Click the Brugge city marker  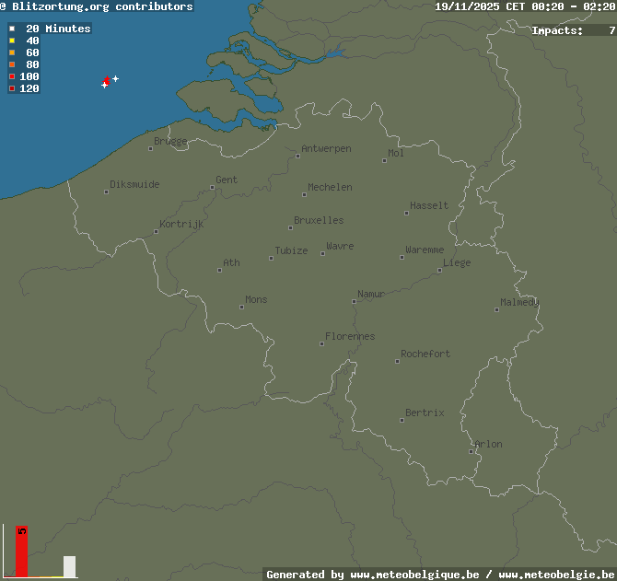point(151,148)
